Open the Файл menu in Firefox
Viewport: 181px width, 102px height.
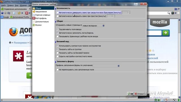(x=3, y=5)
